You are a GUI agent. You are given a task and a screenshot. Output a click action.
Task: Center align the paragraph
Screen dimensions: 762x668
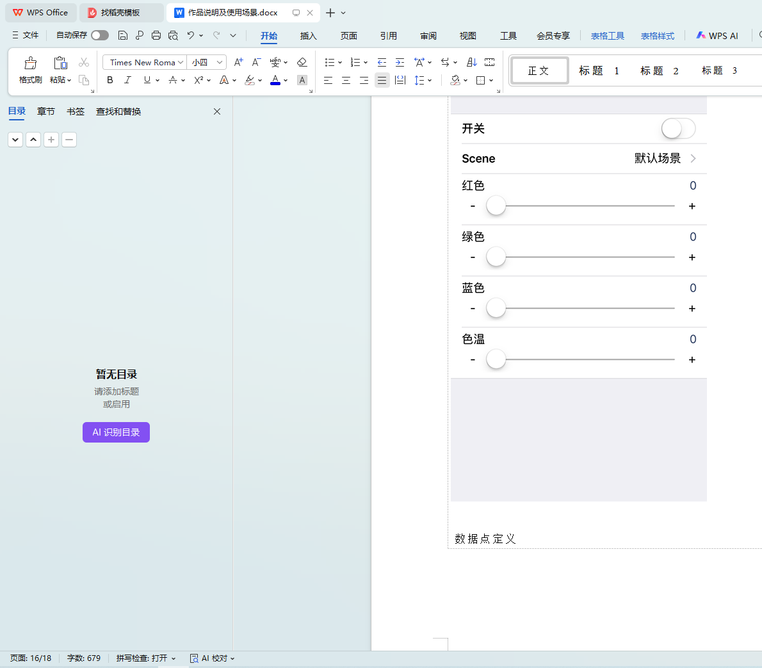point(346,80)
